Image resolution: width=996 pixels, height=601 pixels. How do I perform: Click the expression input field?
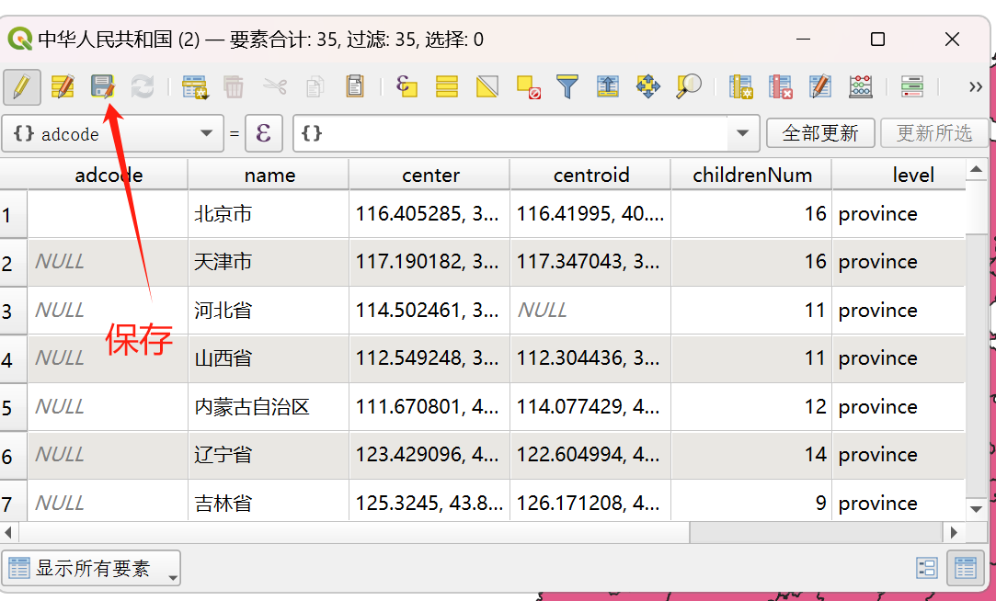(x=510, y=133)
